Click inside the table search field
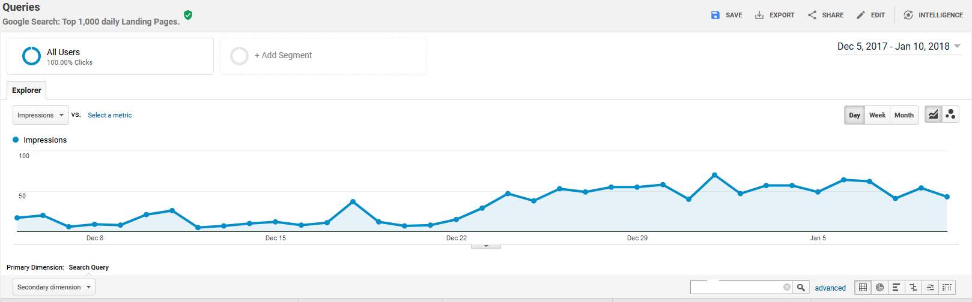 point(736,288)
